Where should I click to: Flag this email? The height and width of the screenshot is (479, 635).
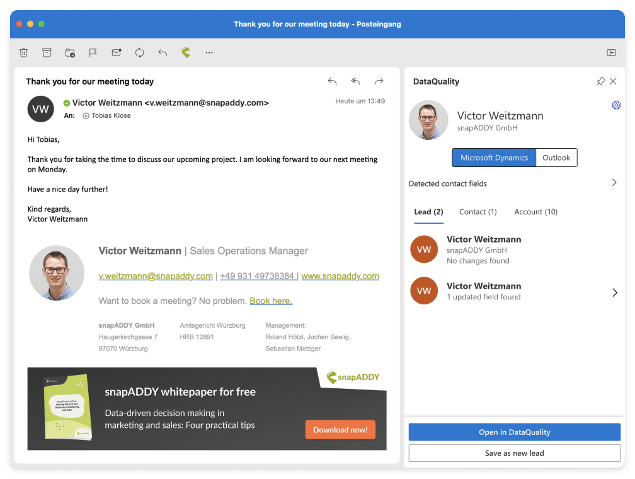(93, 53)
